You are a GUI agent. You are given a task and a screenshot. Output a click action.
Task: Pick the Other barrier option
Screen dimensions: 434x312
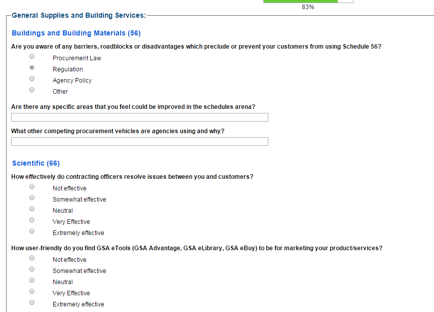coord(32,90)
